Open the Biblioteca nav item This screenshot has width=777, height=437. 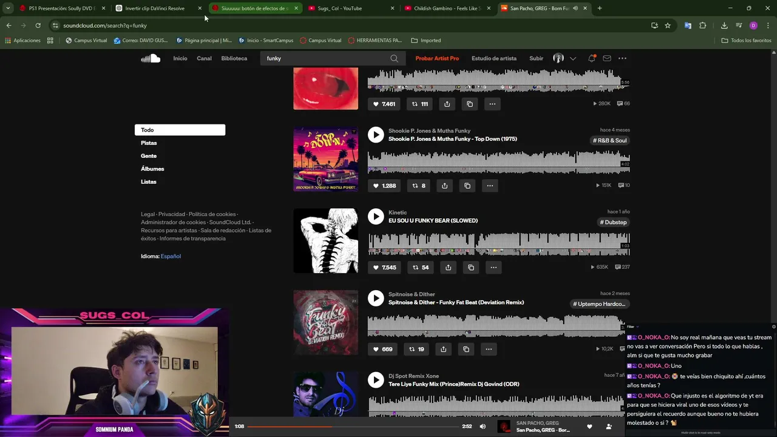234,58
